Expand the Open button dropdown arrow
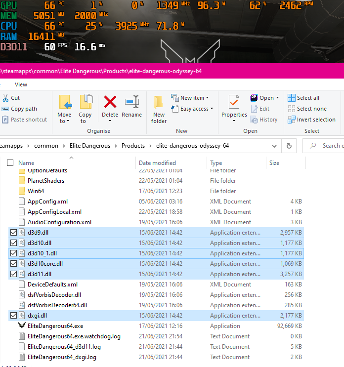The width and height of the screenshot is (344, 367). [277, 98]
